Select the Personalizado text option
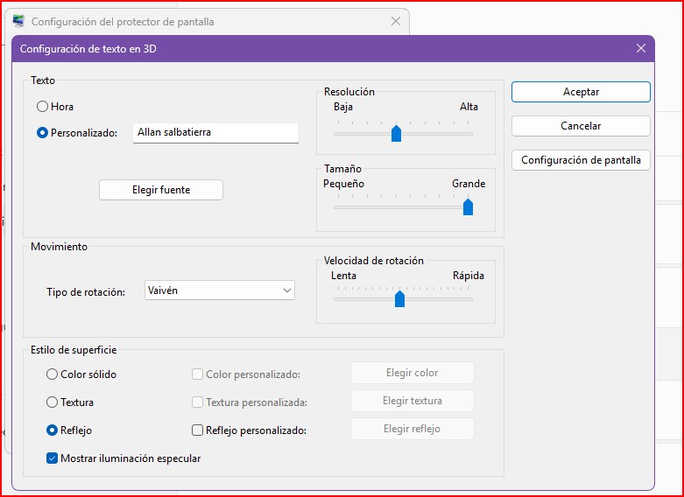 (42, 133)
